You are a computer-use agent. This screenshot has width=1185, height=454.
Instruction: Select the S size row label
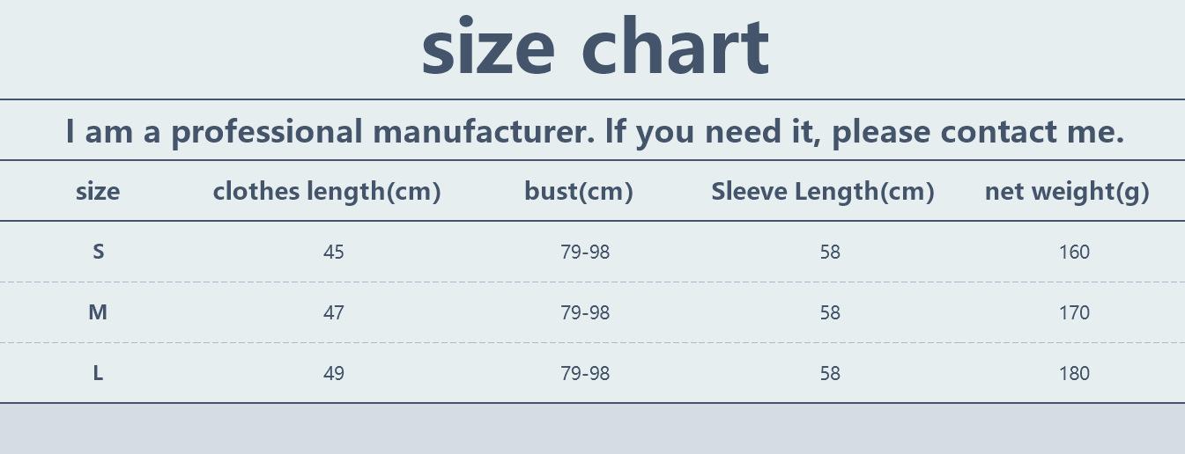[x=98, y=252]
